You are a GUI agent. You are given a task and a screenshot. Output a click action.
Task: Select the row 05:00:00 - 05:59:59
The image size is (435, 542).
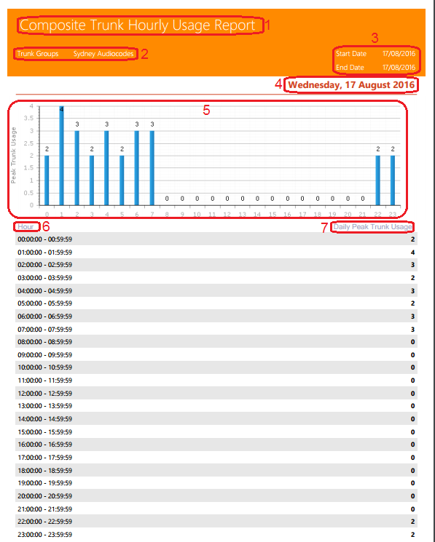click(216, 303)
